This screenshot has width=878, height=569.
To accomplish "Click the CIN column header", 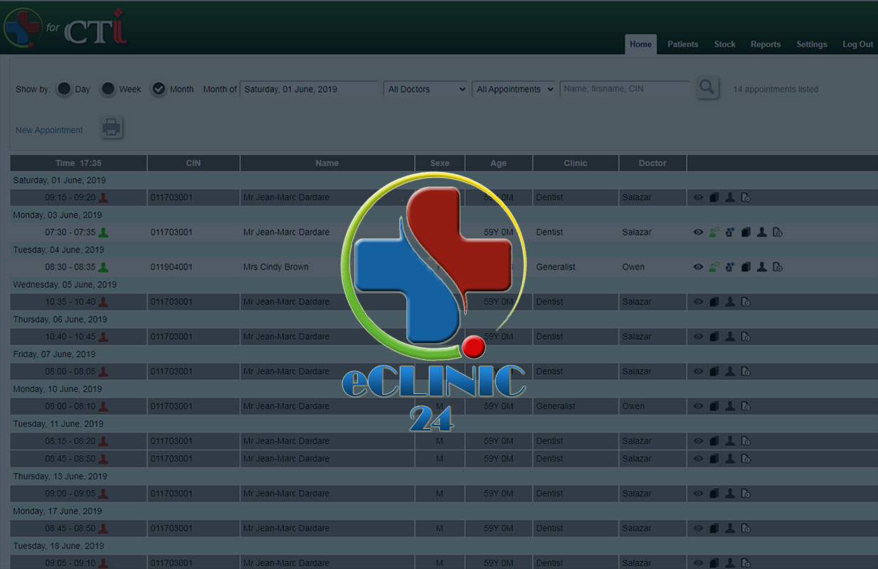I will [x=194, y=163].
